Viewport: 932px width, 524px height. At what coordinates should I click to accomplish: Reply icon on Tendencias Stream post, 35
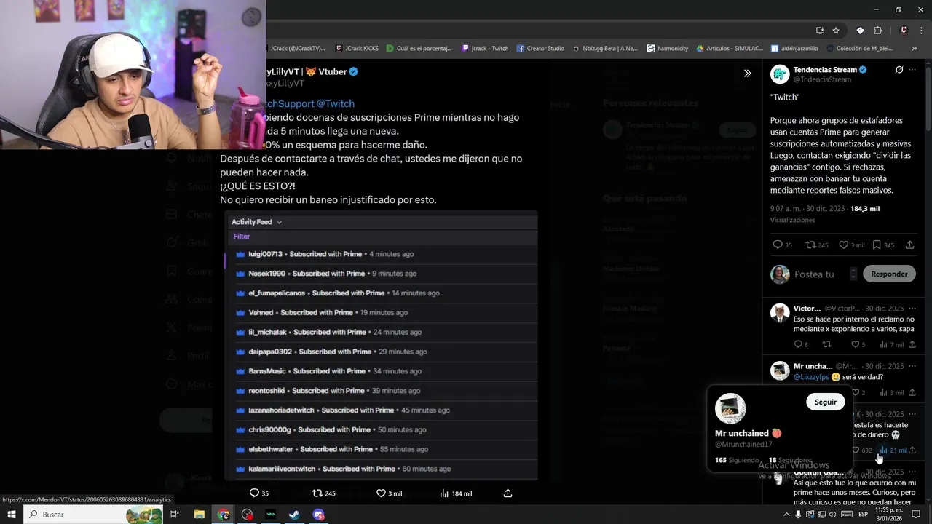782,245
